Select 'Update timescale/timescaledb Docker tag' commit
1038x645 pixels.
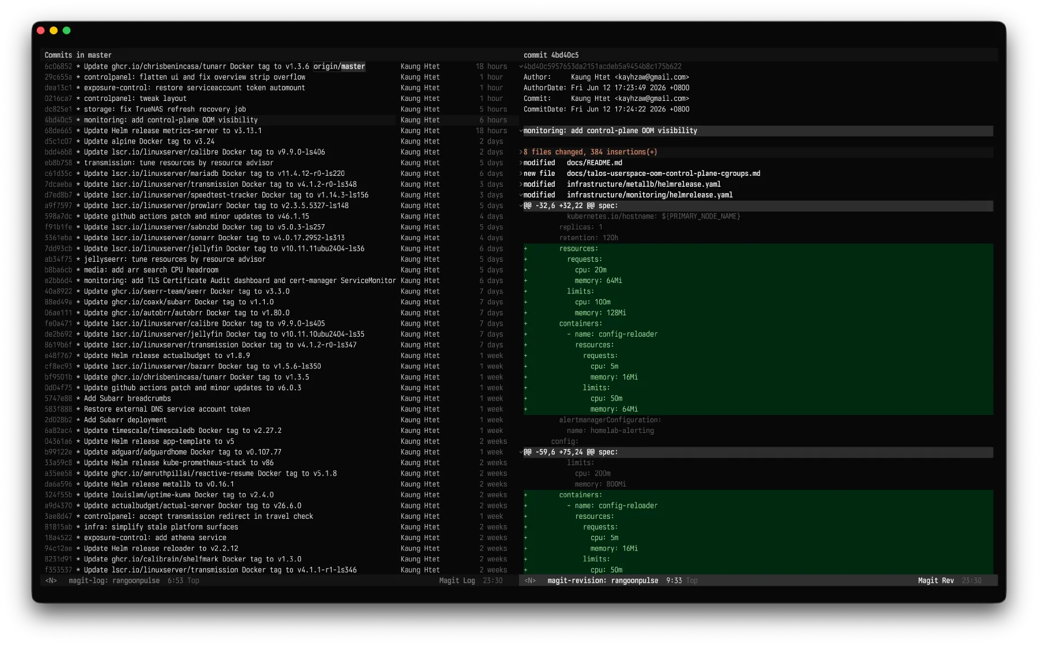point(182,431)
